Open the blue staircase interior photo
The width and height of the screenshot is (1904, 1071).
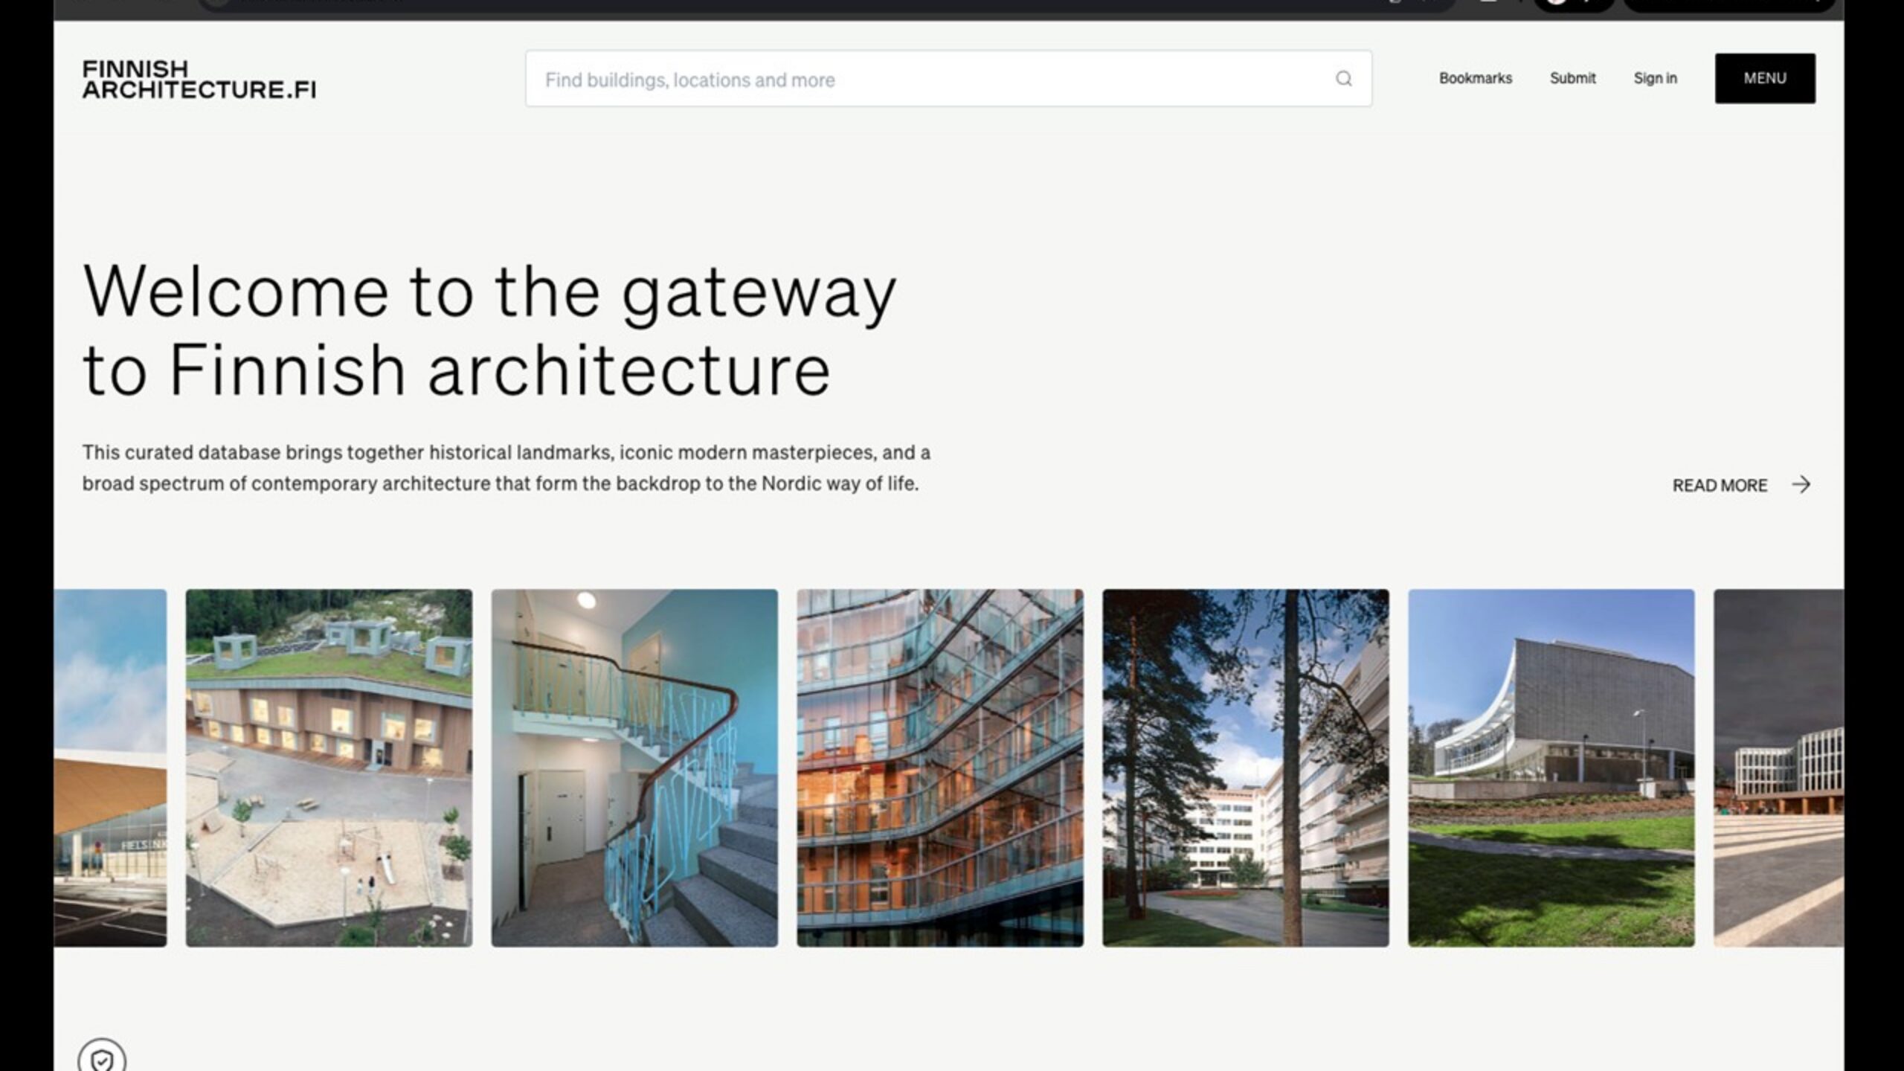pos(634,768)
